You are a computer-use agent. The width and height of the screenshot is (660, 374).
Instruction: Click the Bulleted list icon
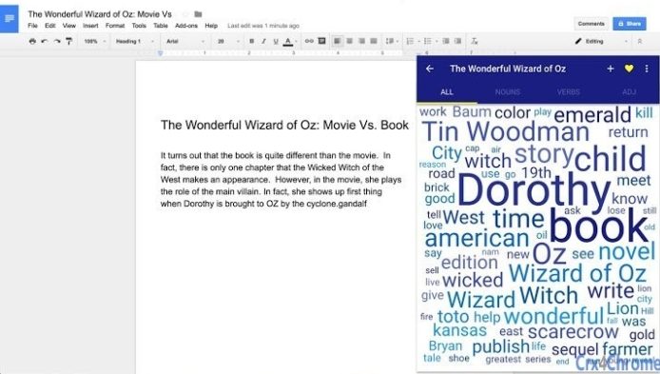coord(428,41)
